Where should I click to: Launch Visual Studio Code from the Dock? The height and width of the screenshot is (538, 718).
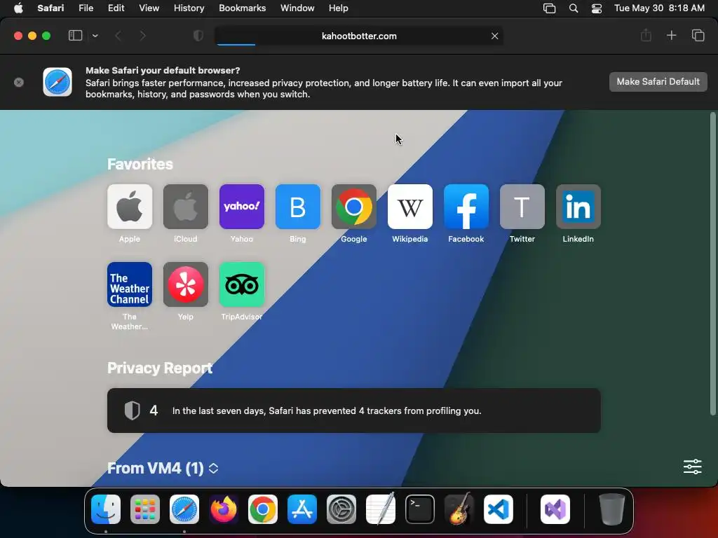click(x=499, y=509)
